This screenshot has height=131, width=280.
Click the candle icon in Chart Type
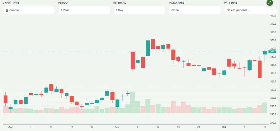pyautogui.click(x=7, y=10)
